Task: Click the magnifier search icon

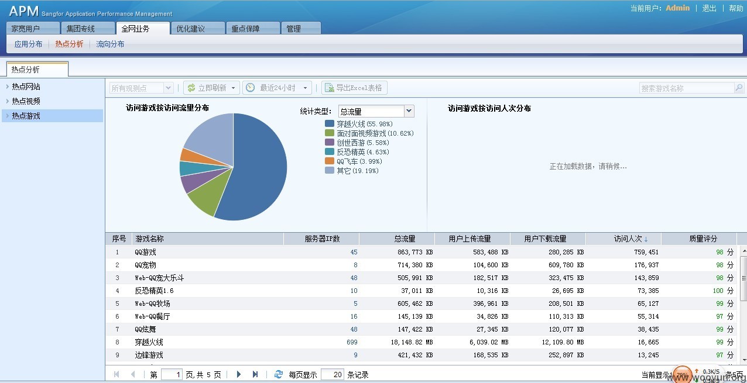Action: (739, 88)
